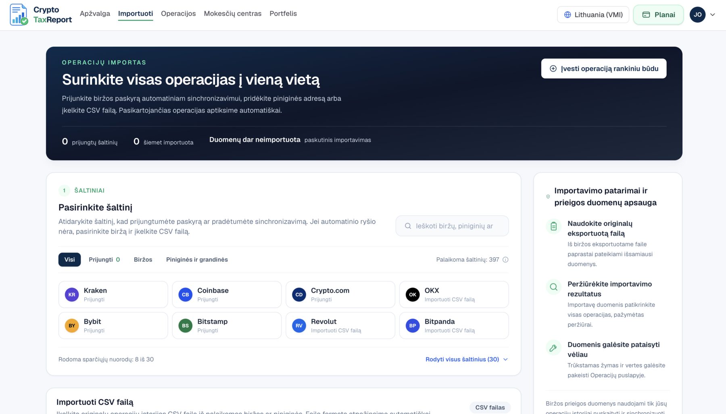This screenshot has height=414, width=726.
Task: Click the Revolut RV icon
Action: pyautogui.click(x=299, y=325)
